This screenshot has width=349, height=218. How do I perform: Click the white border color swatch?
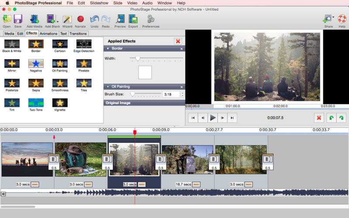tap(145, 72)
